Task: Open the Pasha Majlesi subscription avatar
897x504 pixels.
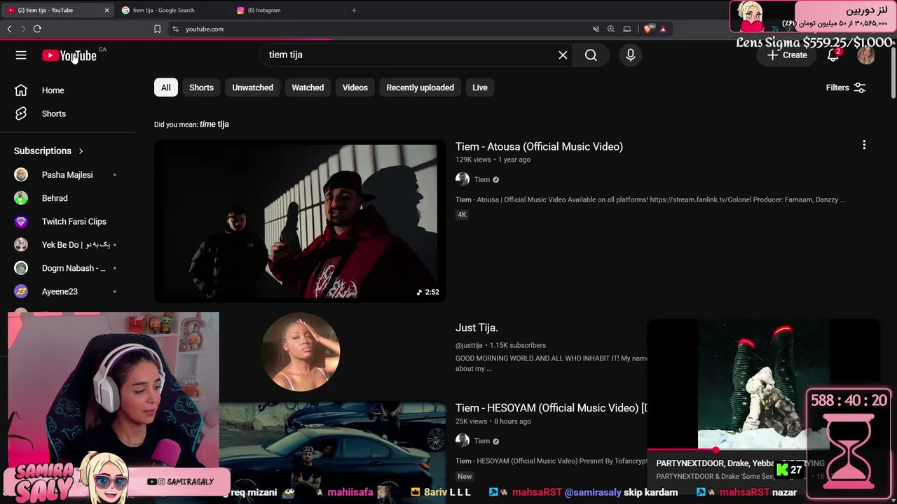Action: pos(21,175)
